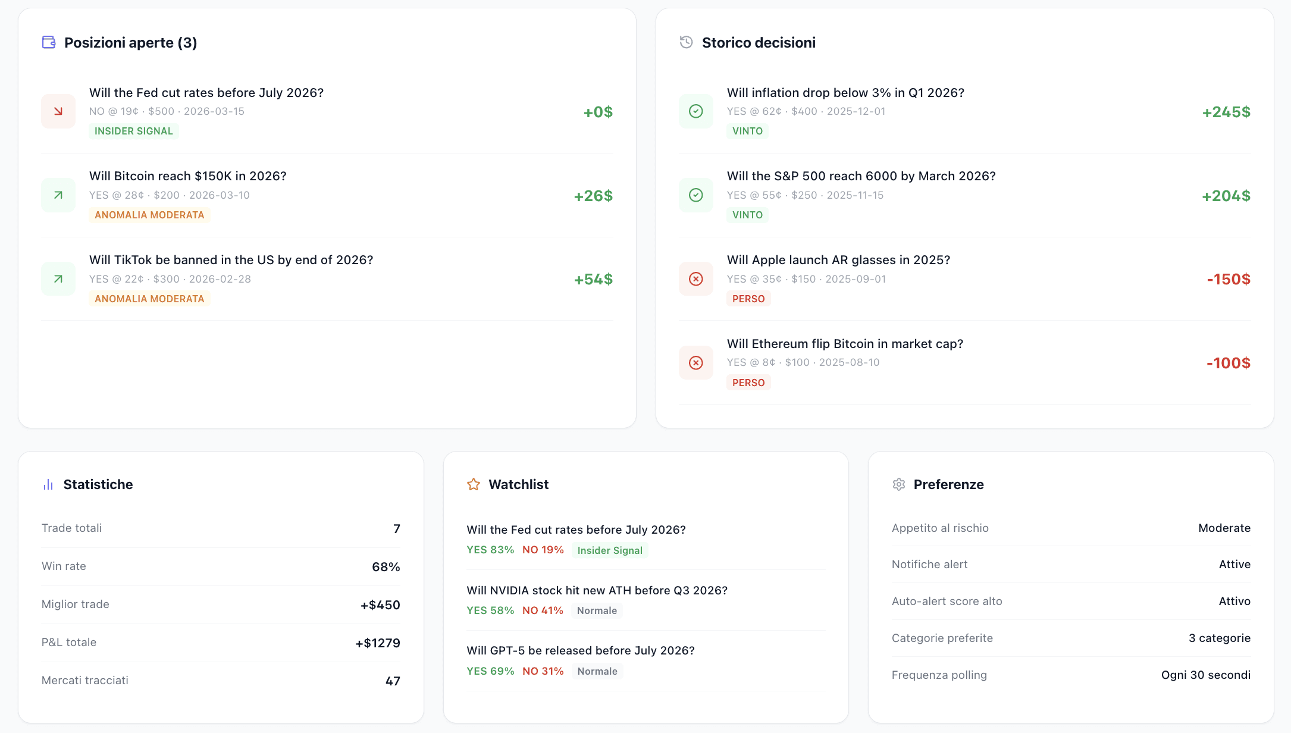This screenshot has height=733, width=1291.
Task: Click the wallet icon next to Posizioni aperte
Action: coord(49,42)
